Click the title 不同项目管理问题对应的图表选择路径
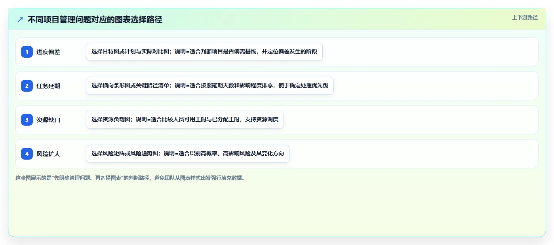 [95, 20]
